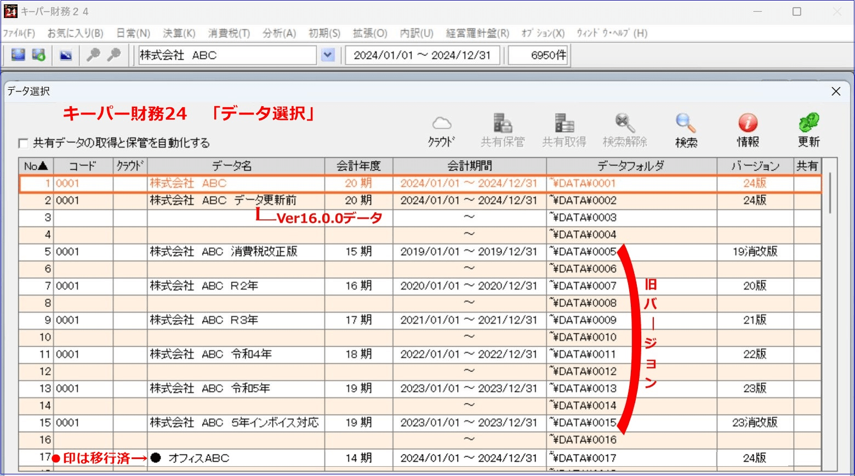The width and height of the screenshot is (855, 476).
Task: Click folder cell ¥DATA¥0016
Action: pos(631,440)
